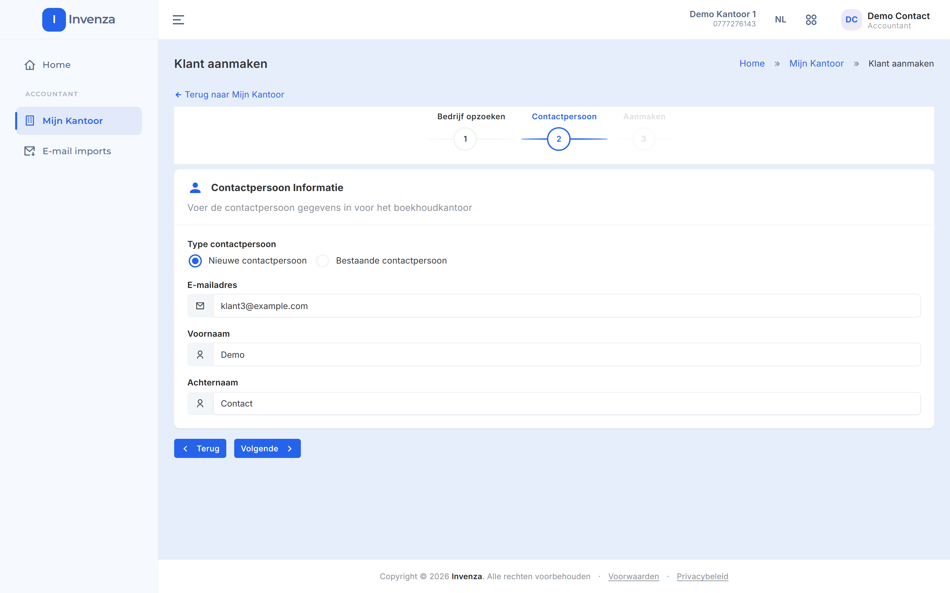The image size is (950, 593).
Task: Click the person icon beside Achternaam field
Action: click(200, 403)
